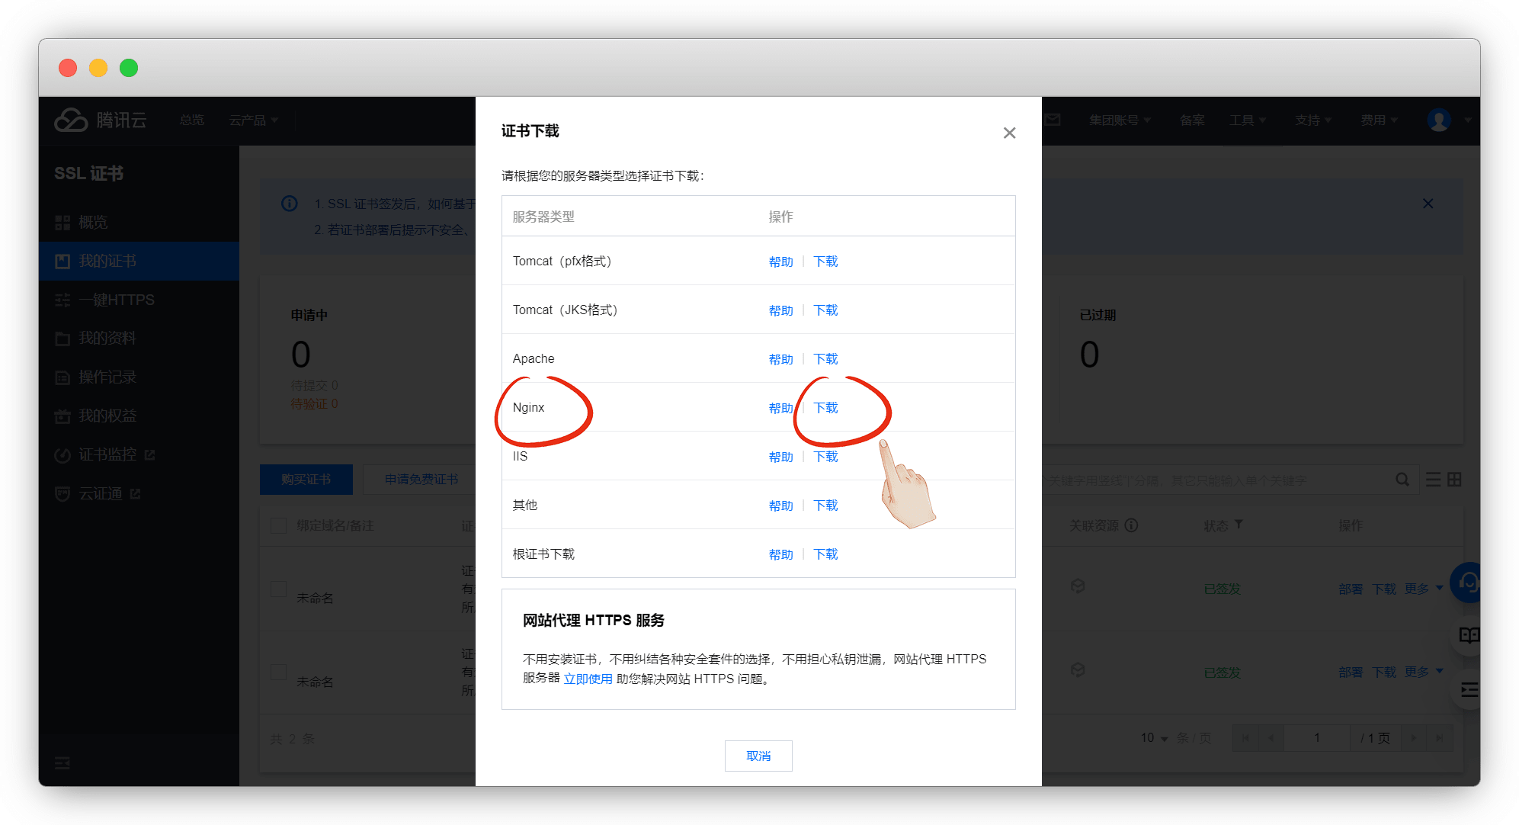Screen dimensions: 1519x825
Task: Select 操作记录 in the sidebar menu
Action: (x=107, y=377)
